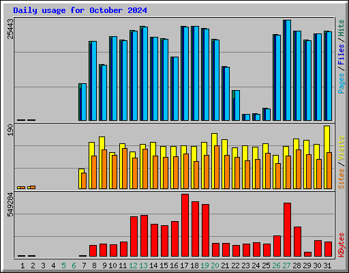This screenshot has height=273, width=349.
Task: Click day 7 on the x-axis
Action: [84, 265]
